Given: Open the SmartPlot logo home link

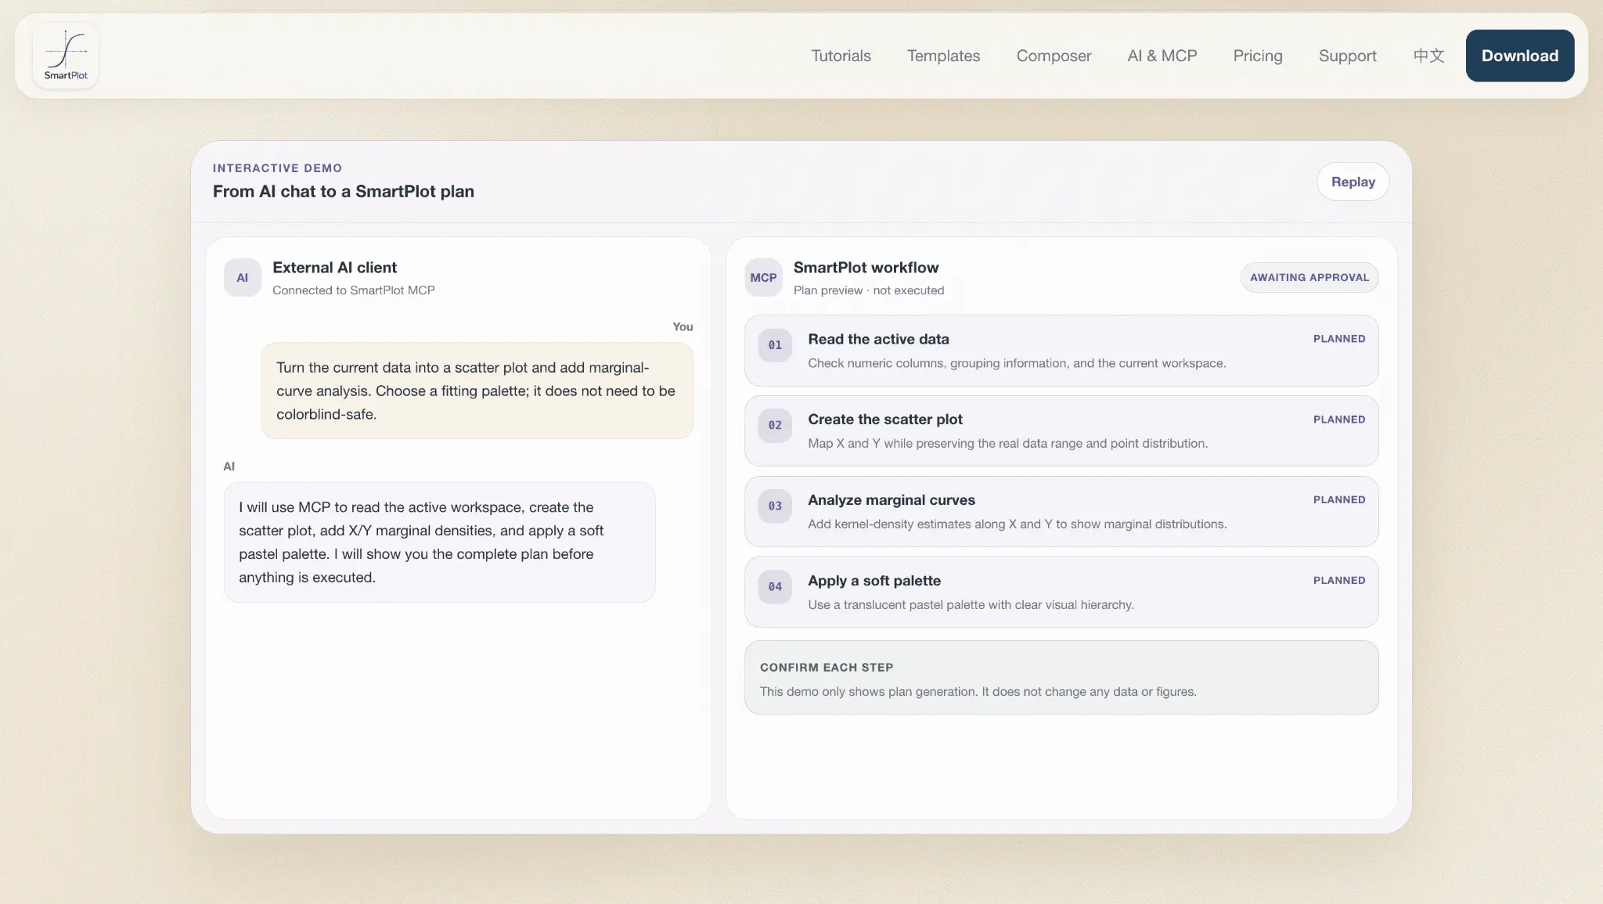Looking at the screenshot, I should click(x=66, y=56).
